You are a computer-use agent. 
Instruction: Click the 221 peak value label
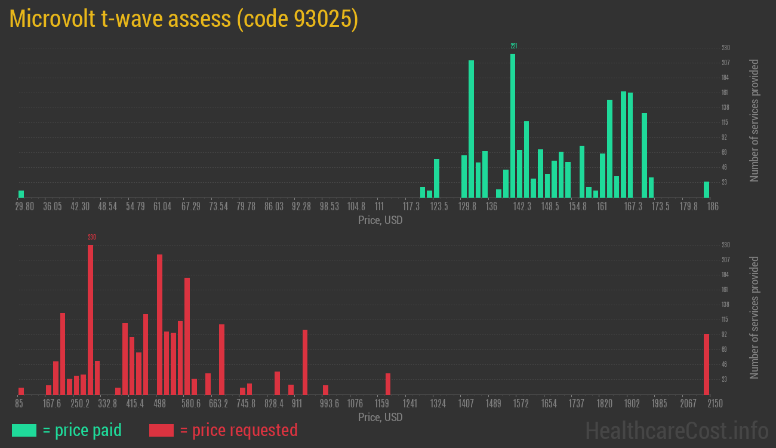coord(513,46)
